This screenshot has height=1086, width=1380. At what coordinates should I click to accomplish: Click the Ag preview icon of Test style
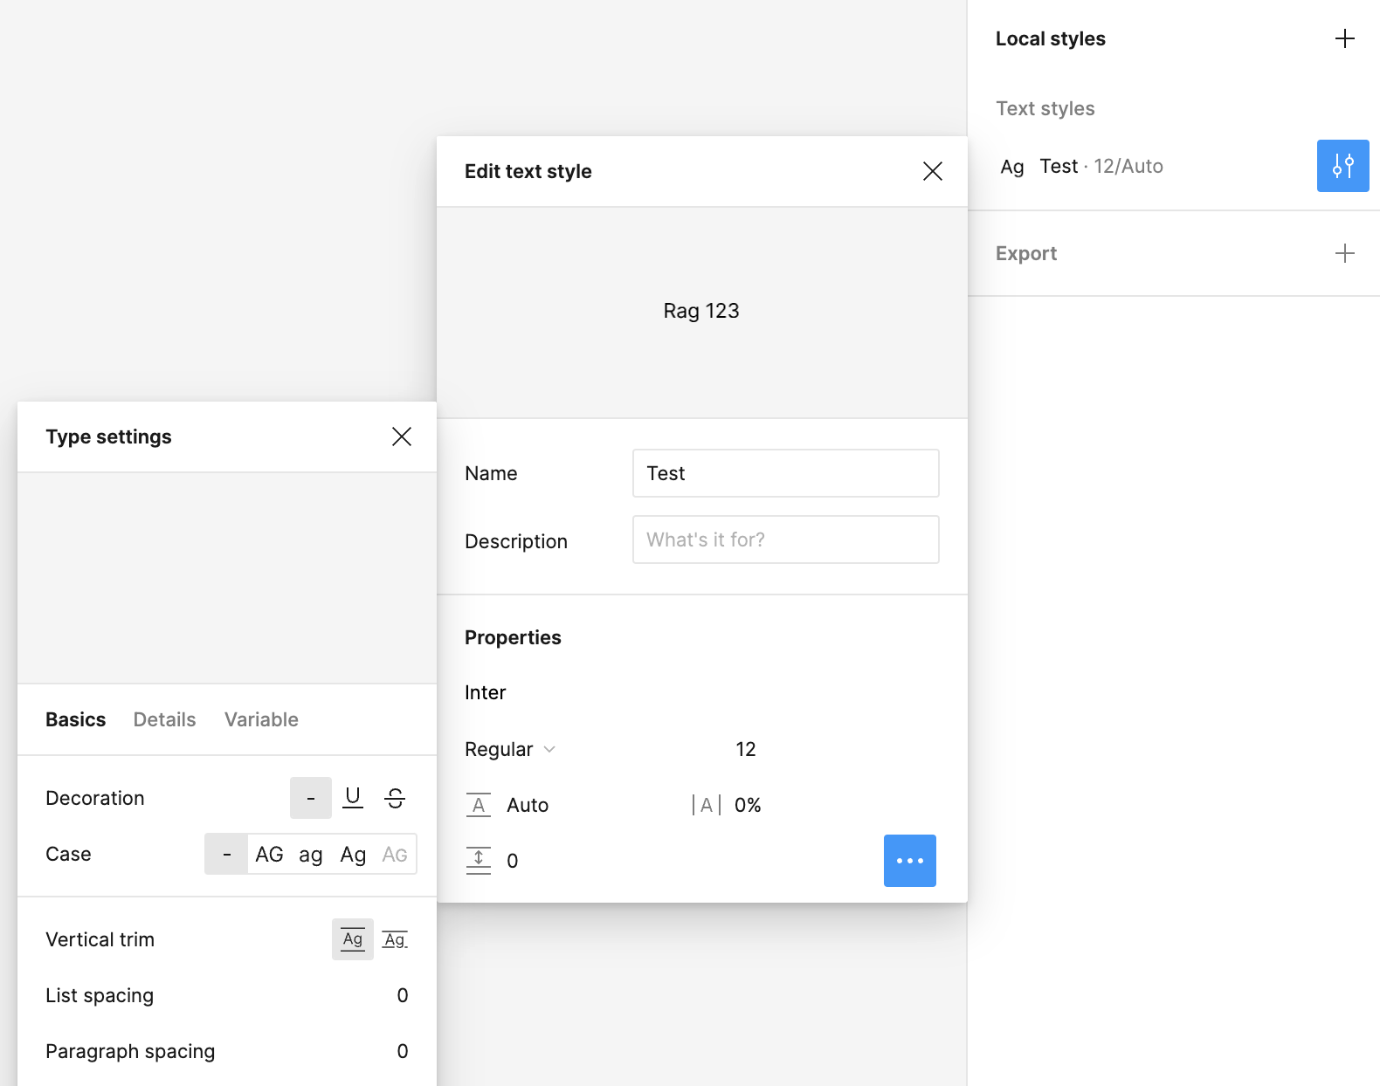click(x=1012, y=166)
